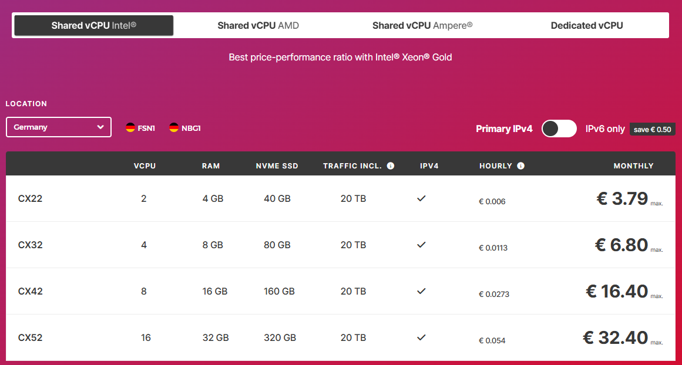
Task: Select the CX52 plan name
Action: click(30, 337)
